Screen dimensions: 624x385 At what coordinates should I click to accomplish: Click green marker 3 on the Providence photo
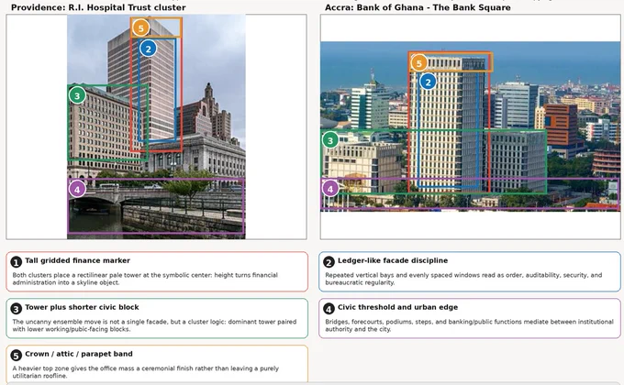(x=77, y=95)
